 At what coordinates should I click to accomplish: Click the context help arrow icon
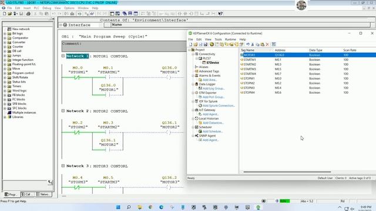(x=220, y=13)
